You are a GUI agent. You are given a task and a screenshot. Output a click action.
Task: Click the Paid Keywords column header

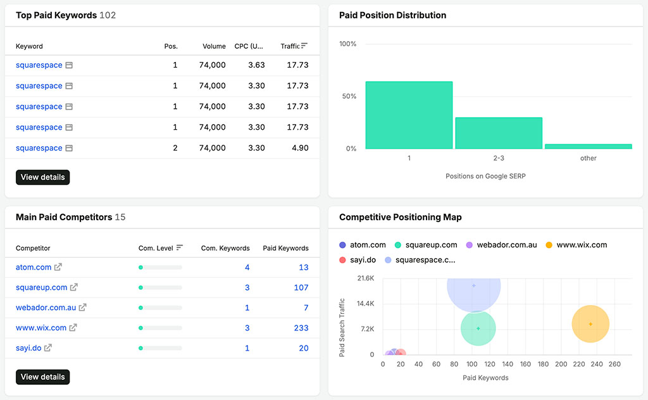click(x=285, y=248)
